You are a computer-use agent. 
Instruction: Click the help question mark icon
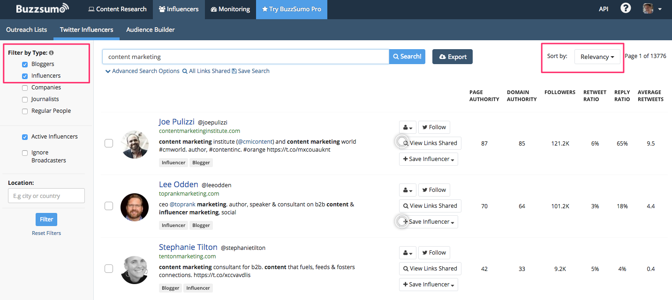click(x=626, y=8)
